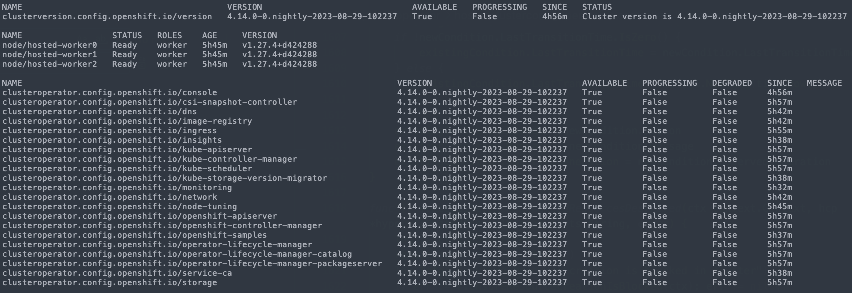Click the DEGRADED column header

pyautogui.click(x=732, y=83)
